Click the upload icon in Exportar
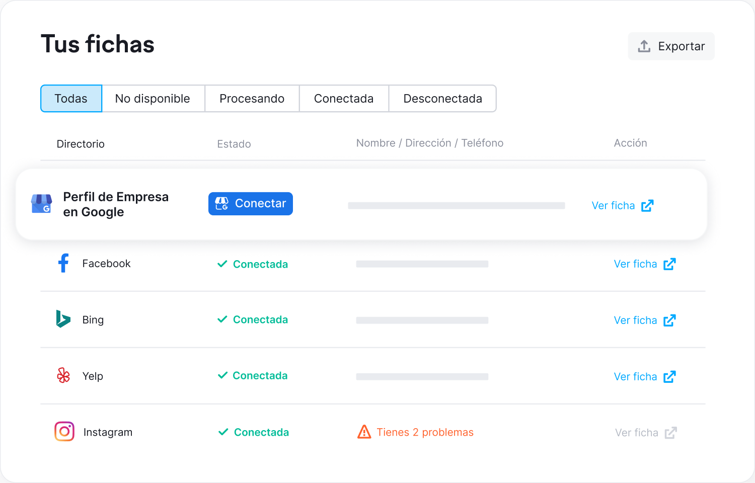This screenshot has width=755, height=483. tap(644, 46)
